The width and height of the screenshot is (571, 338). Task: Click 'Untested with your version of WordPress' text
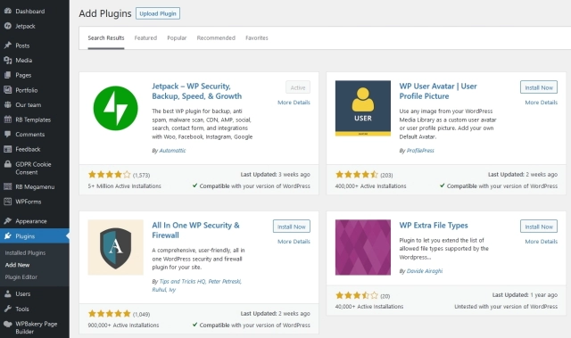(x=506, y=307)
